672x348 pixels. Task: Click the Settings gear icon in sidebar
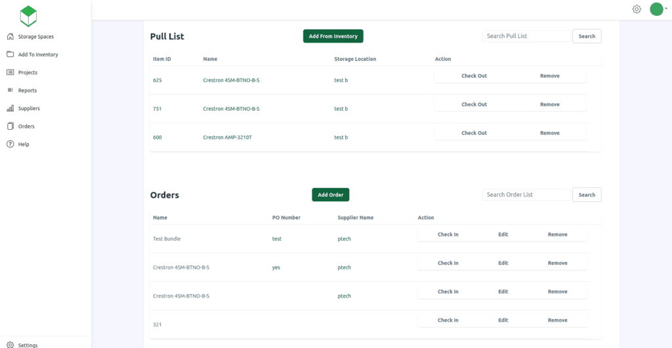pos(10,345)
